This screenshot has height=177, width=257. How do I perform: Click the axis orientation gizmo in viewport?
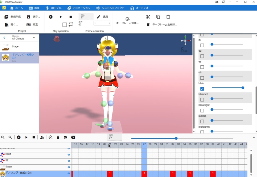click(x=185, y=41)
